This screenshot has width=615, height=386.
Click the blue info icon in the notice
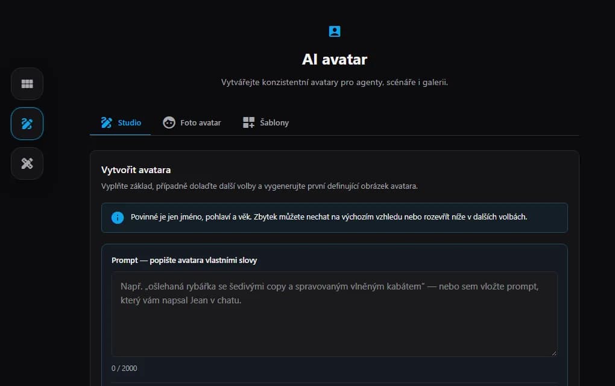pos(118,217)
